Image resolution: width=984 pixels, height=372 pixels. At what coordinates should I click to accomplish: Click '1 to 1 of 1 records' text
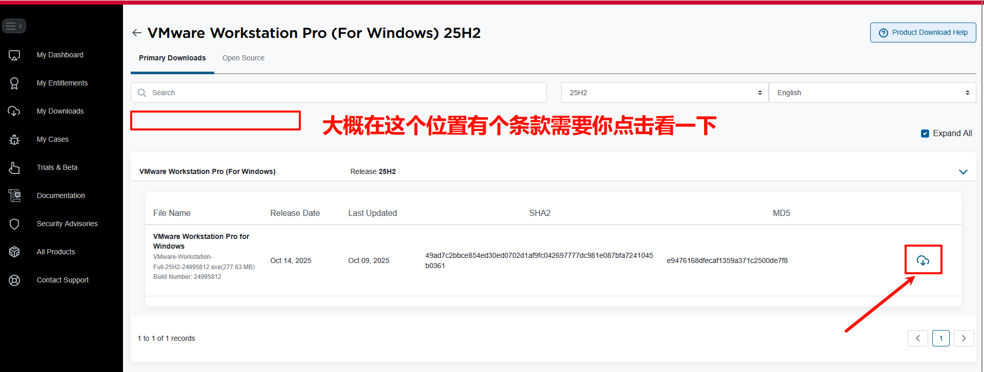[x=166, y=338]
